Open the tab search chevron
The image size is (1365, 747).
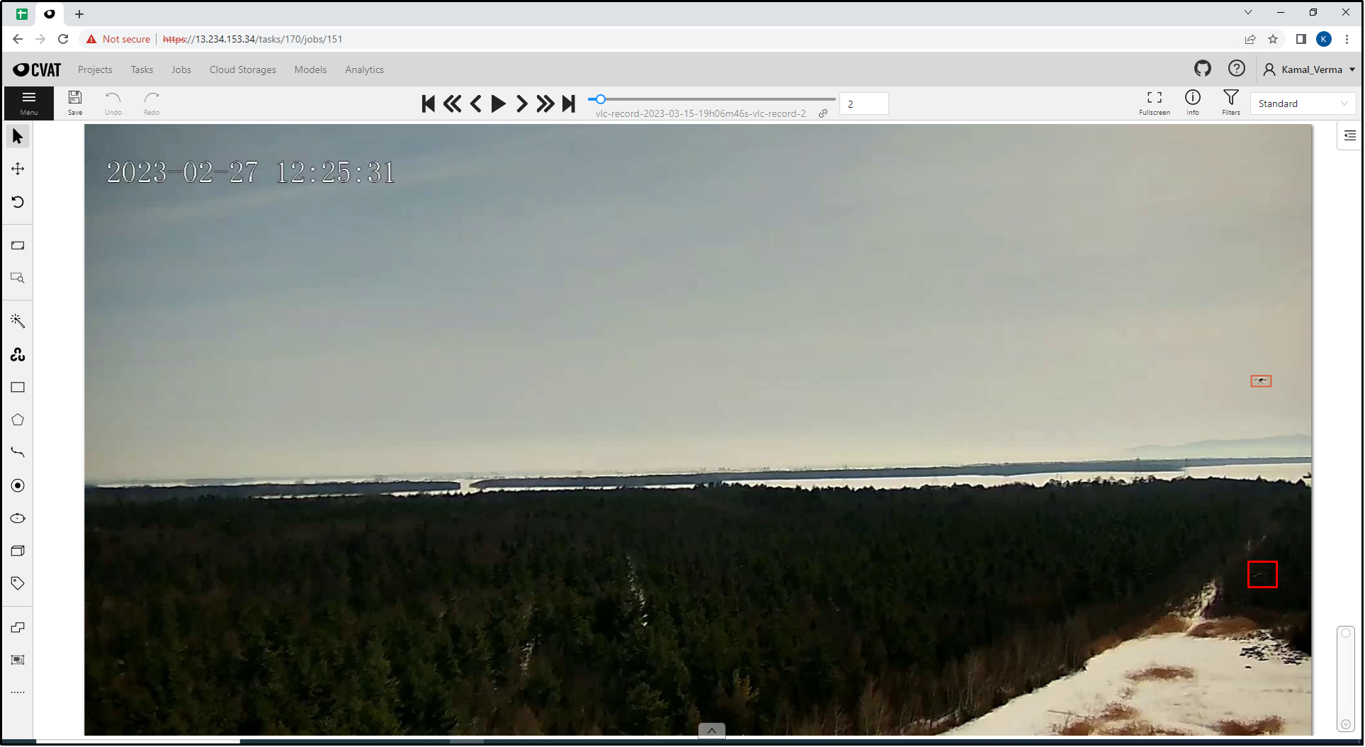[x=1248, y=12]
